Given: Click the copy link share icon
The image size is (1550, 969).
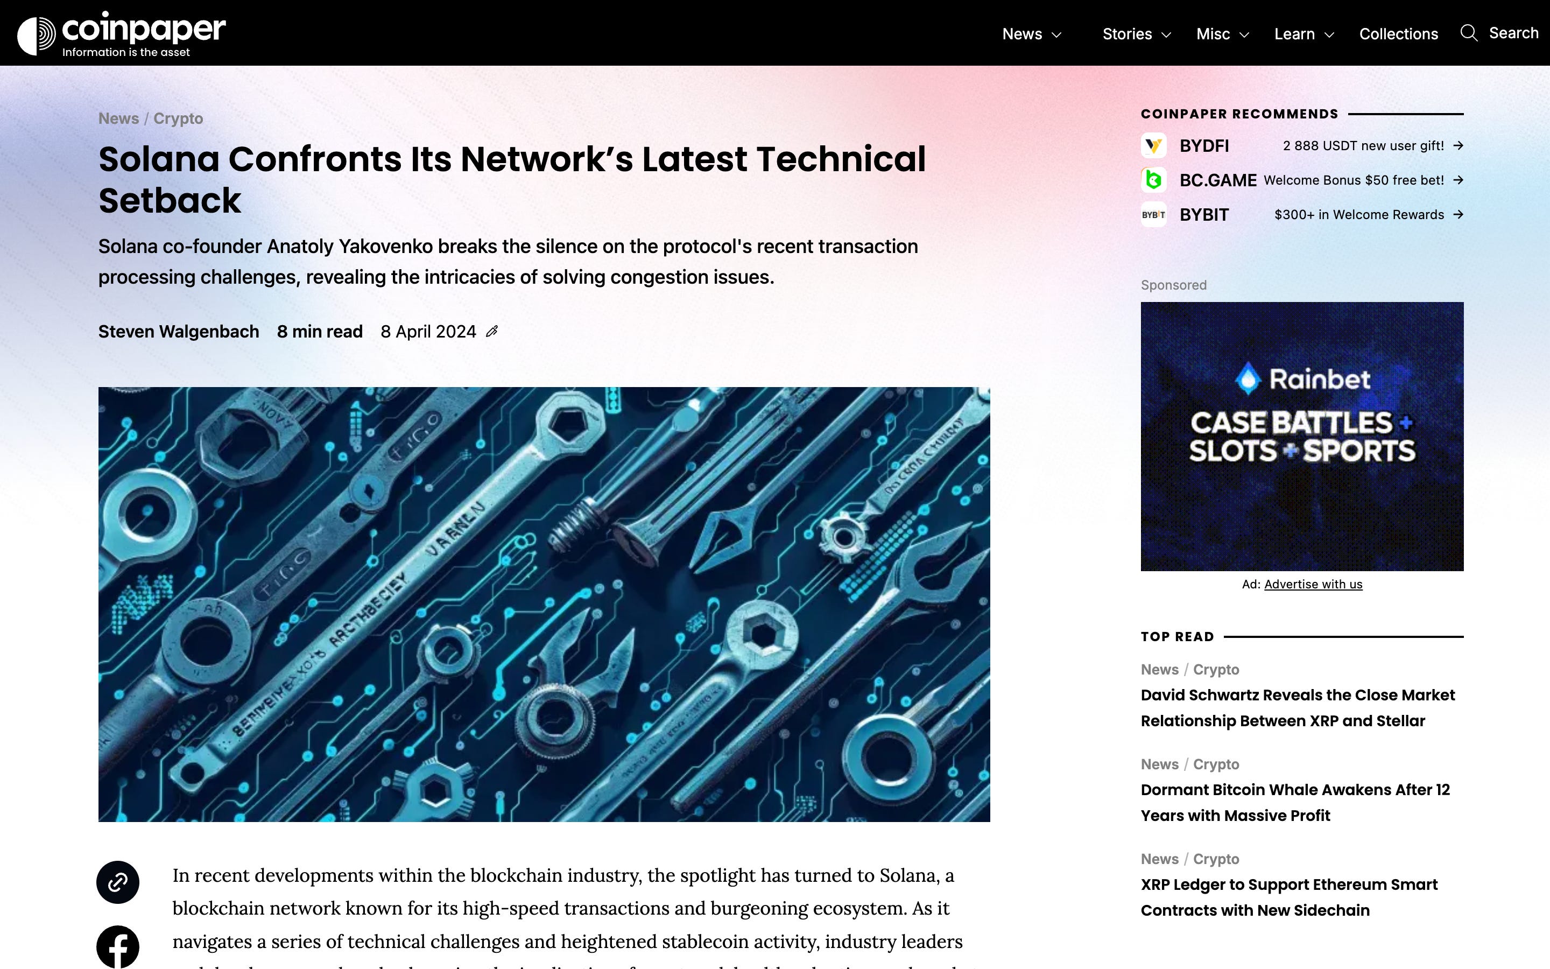Looking at the screenshot, I should [118, 882].
